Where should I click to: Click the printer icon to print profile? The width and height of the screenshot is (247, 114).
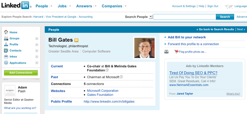(x=166, y=52)
